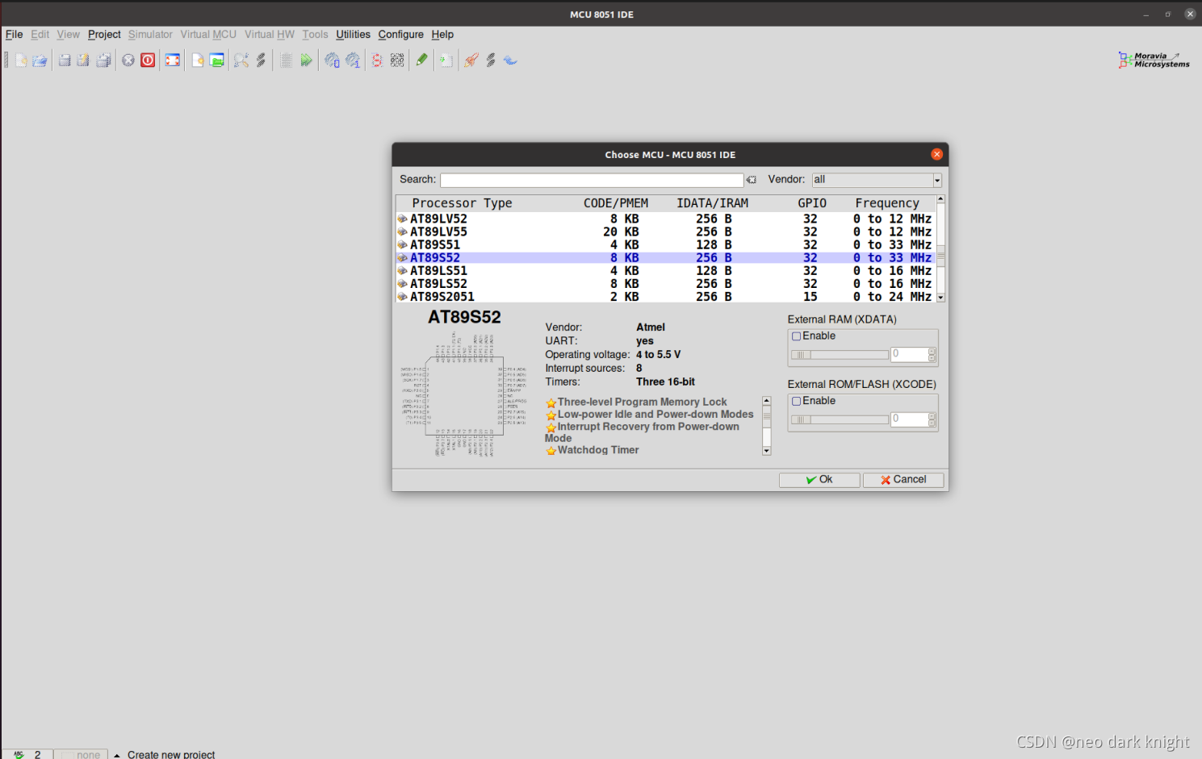
Task: Click the magnifier tools icon in toolbar
Action: [241, 60]
